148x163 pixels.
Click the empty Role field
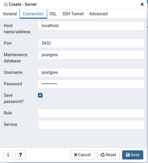click(91, 113)
